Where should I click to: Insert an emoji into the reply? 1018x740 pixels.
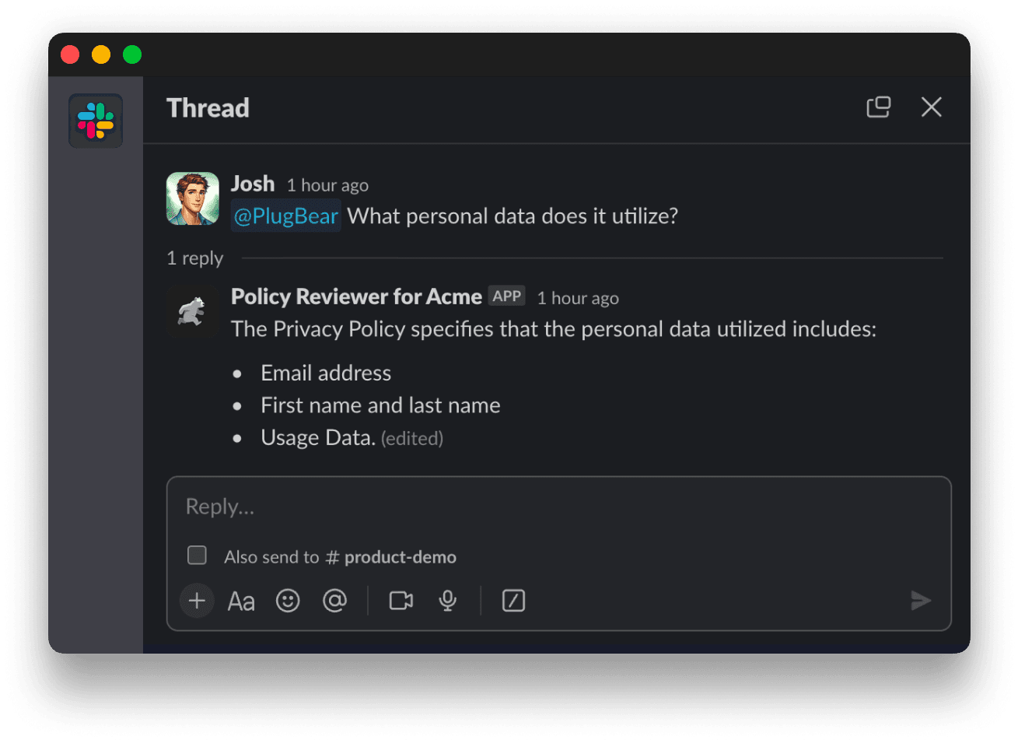[288, 600]
